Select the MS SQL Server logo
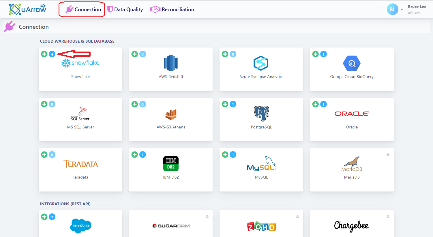Viewport: 433px width, 237px height. point(80,114)
